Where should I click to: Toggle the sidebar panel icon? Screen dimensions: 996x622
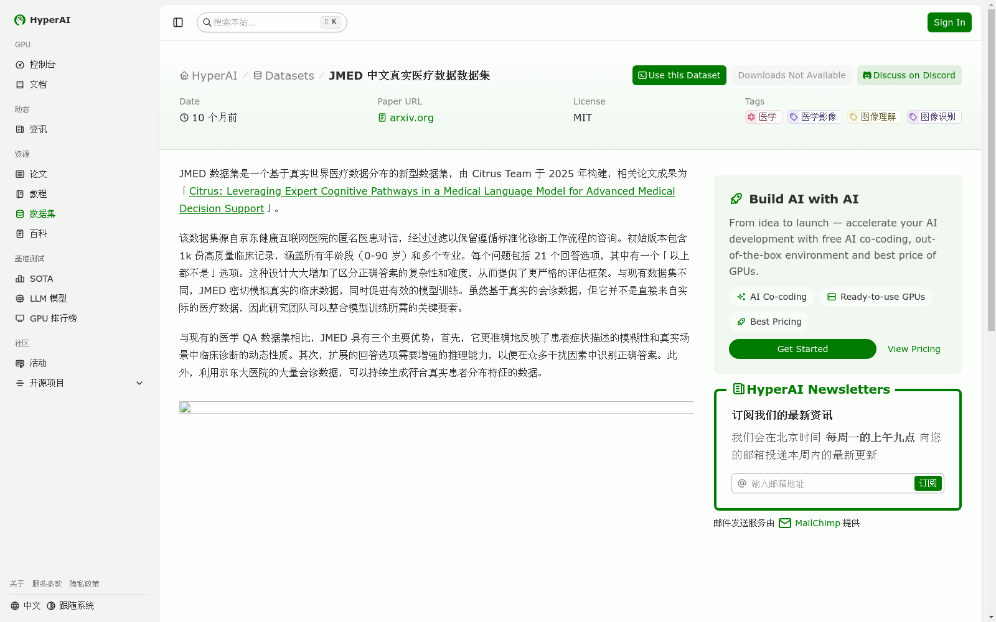click(178, 22)
